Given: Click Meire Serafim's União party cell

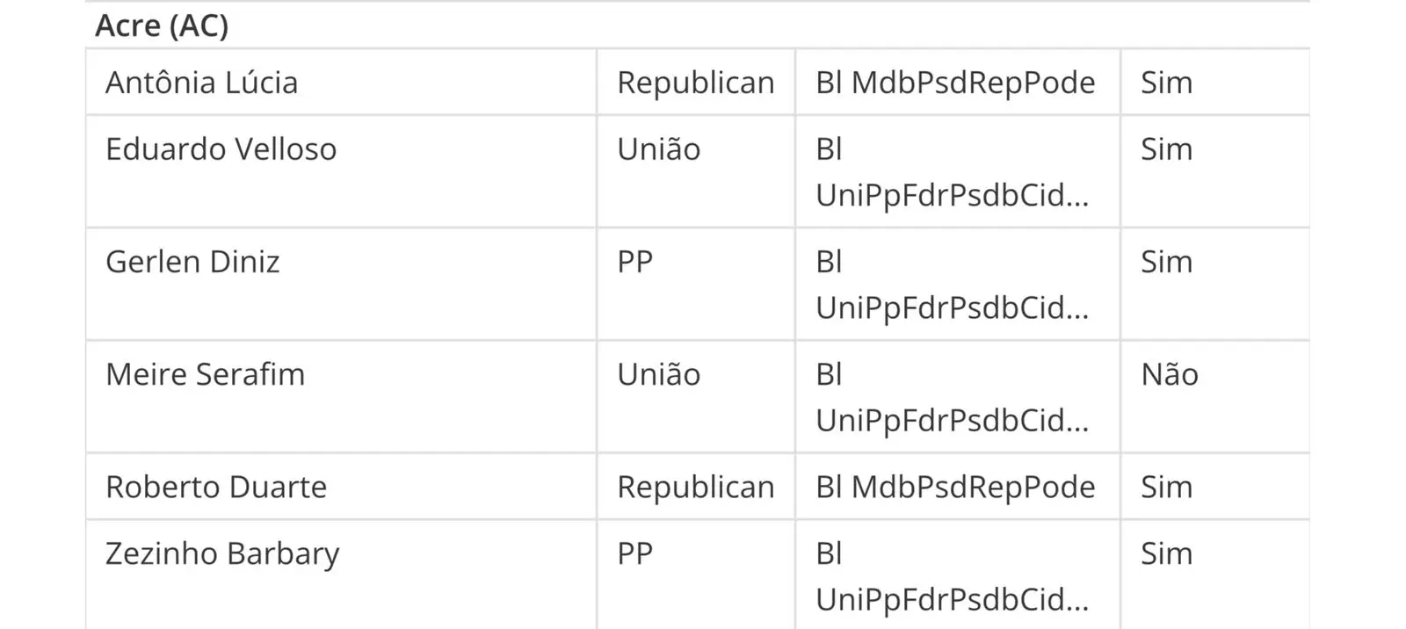Looking at the screenshot, I should click(658, 374).
